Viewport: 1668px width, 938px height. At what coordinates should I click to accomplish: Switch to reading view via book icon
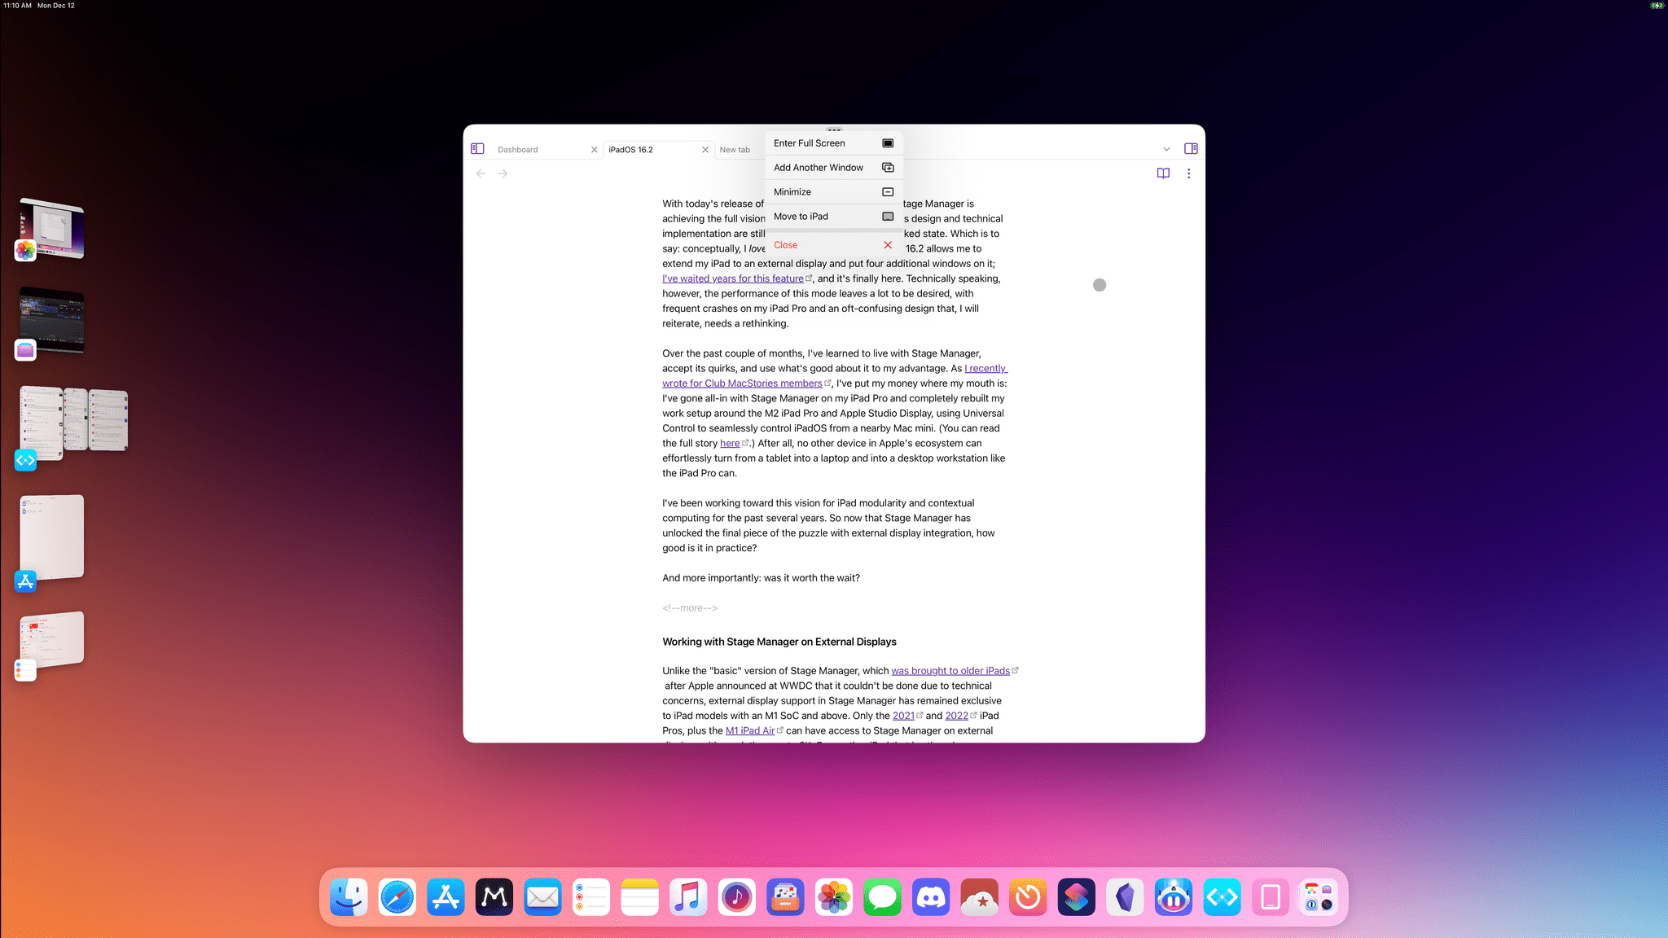[1163, 173]
